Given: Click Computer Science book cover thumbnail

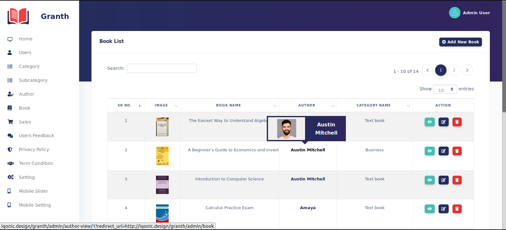Looking at the screenshot, I should click(162, 185).
